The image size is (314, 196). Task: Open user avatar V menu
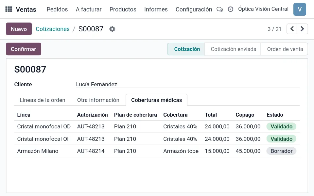tap(300, 9)
